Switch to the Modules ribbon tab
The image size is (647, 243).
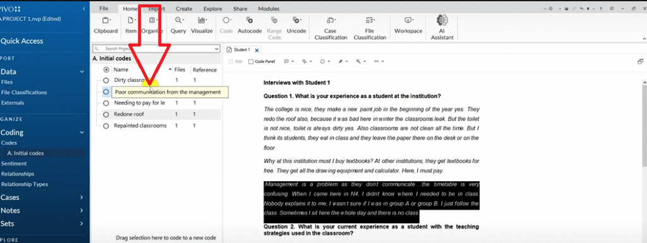coord(269,9)
